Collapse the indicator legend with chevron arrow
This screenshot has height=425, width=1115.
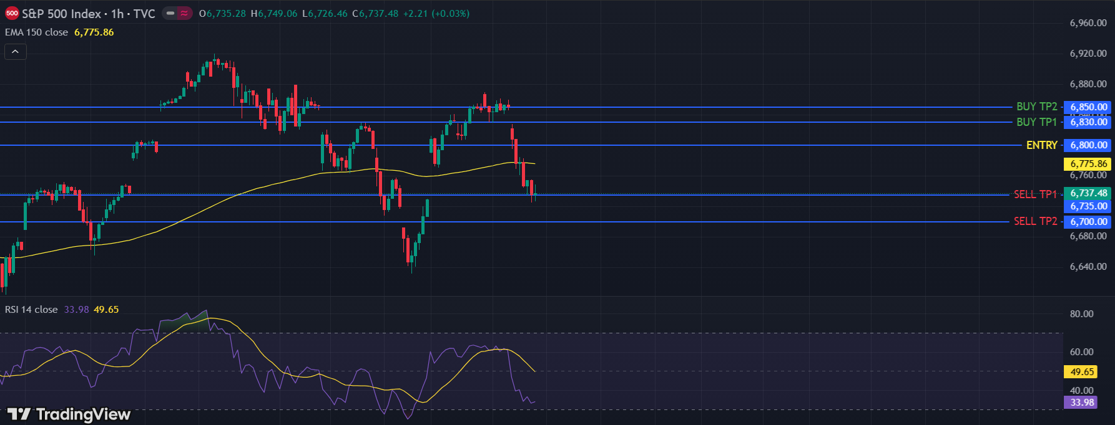(x=16, y=52)
